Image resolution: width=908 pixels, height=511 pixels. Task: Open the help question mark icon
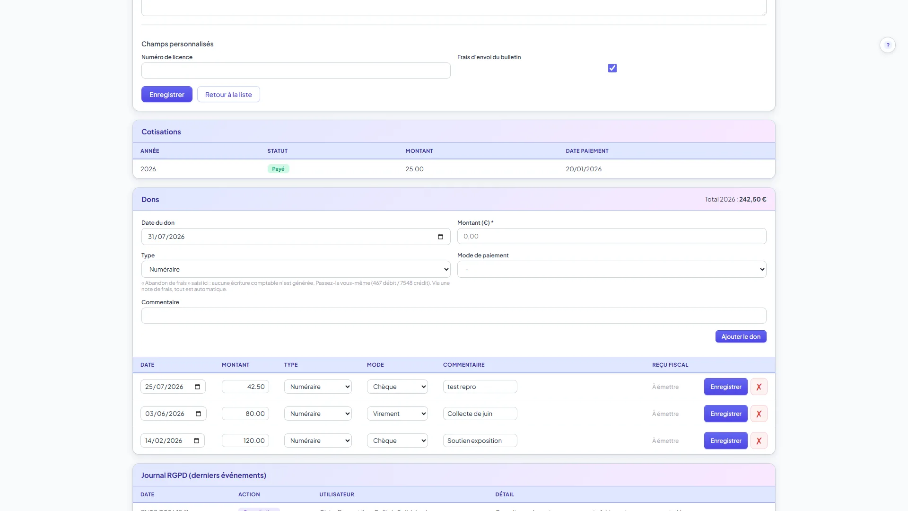click(888, 45)
